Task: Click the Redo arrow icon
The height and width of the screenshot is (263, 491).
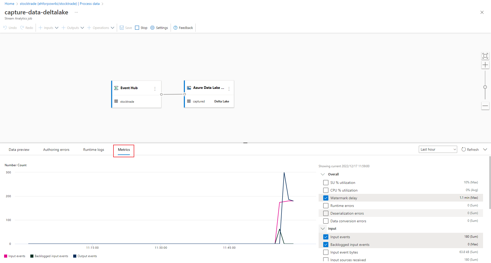Action: pyautogui.click(x=22, y=28)
